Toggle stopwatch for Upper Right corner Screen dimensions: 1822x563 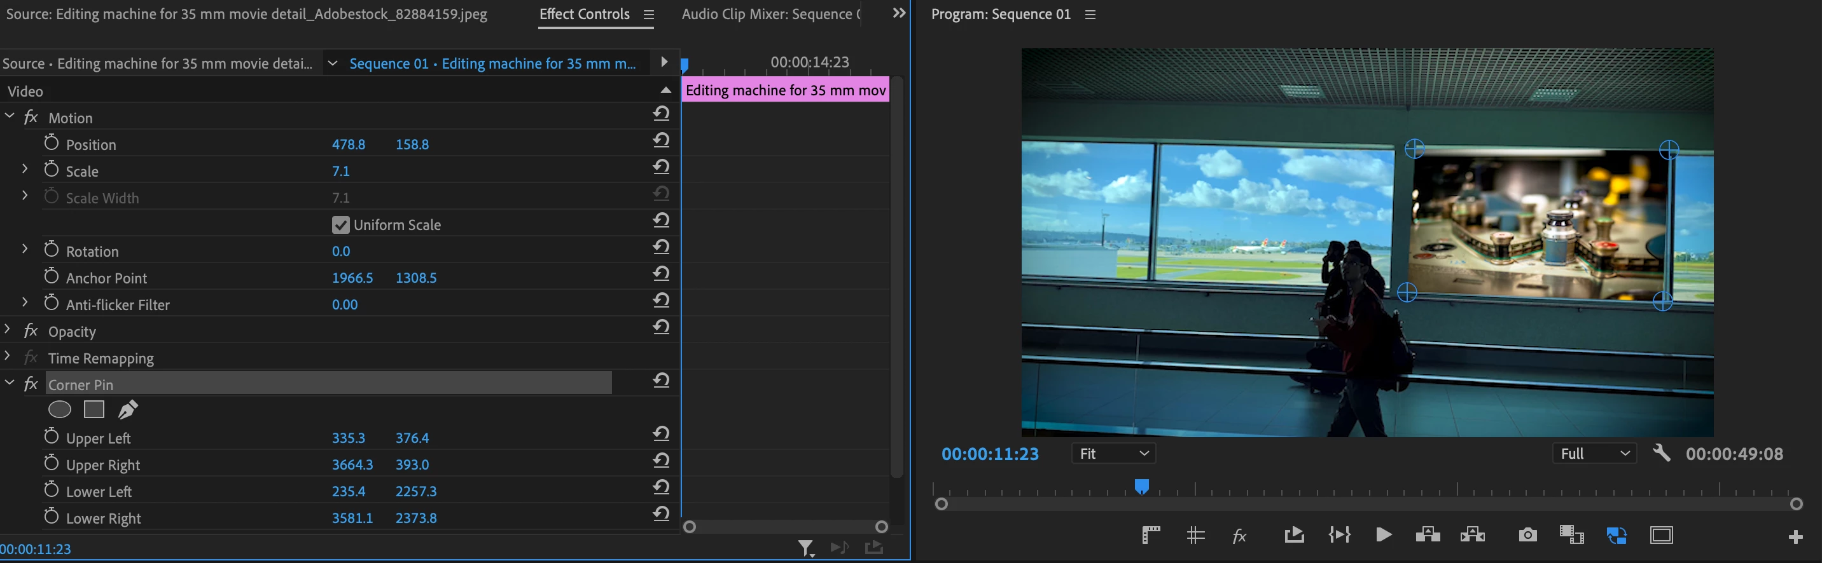point(51,463)
